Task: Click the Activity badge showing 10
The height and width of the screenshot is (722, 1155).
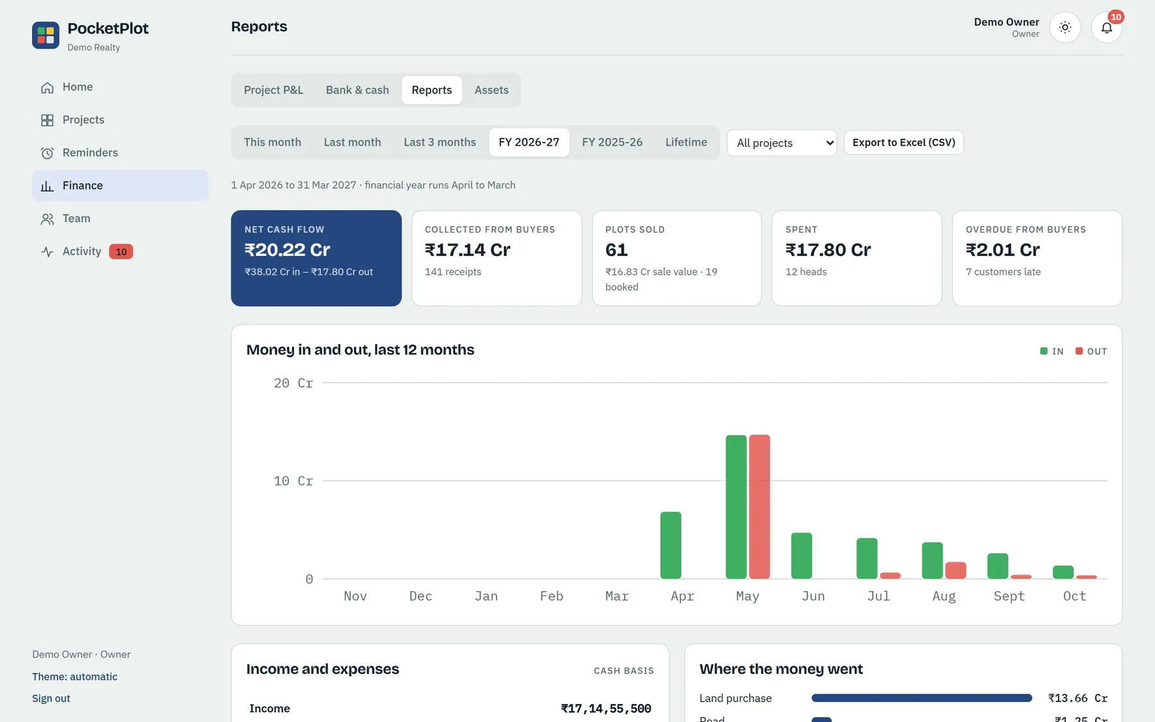Action: pos(121,252)
